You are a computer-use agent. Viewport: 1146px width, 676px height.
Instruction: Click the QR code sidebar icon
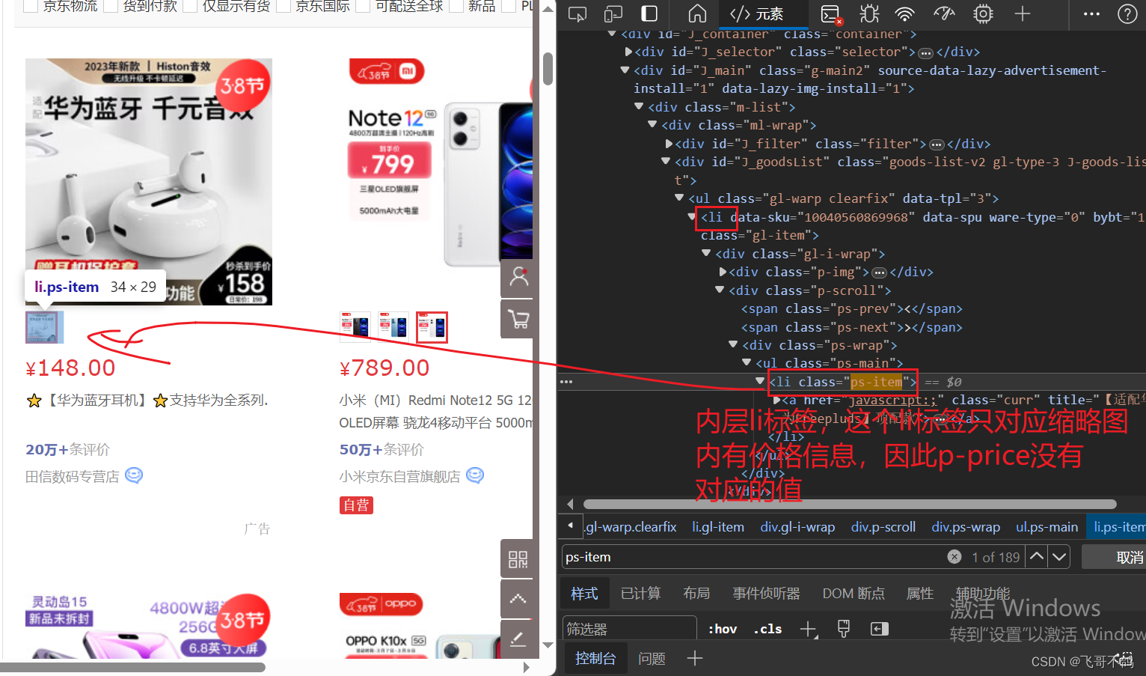(x=518, y=558)
